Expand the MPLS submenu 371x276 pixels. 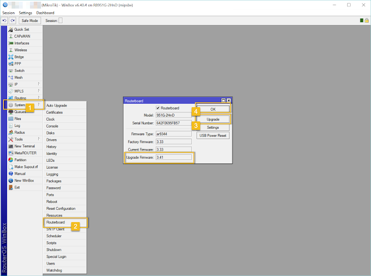pyautogui.click(x=25, y=91)
